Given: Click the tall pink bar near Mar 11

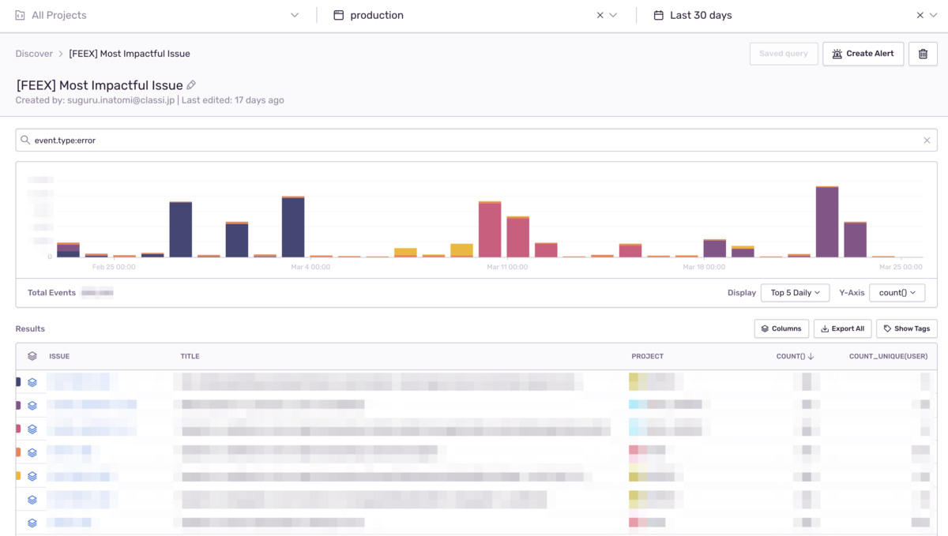Looking at the screenshot, I should click(490, 231).
